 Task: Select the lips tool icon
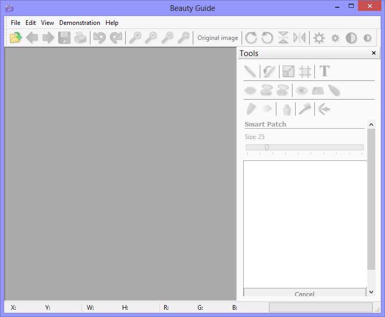coord(250,91)
